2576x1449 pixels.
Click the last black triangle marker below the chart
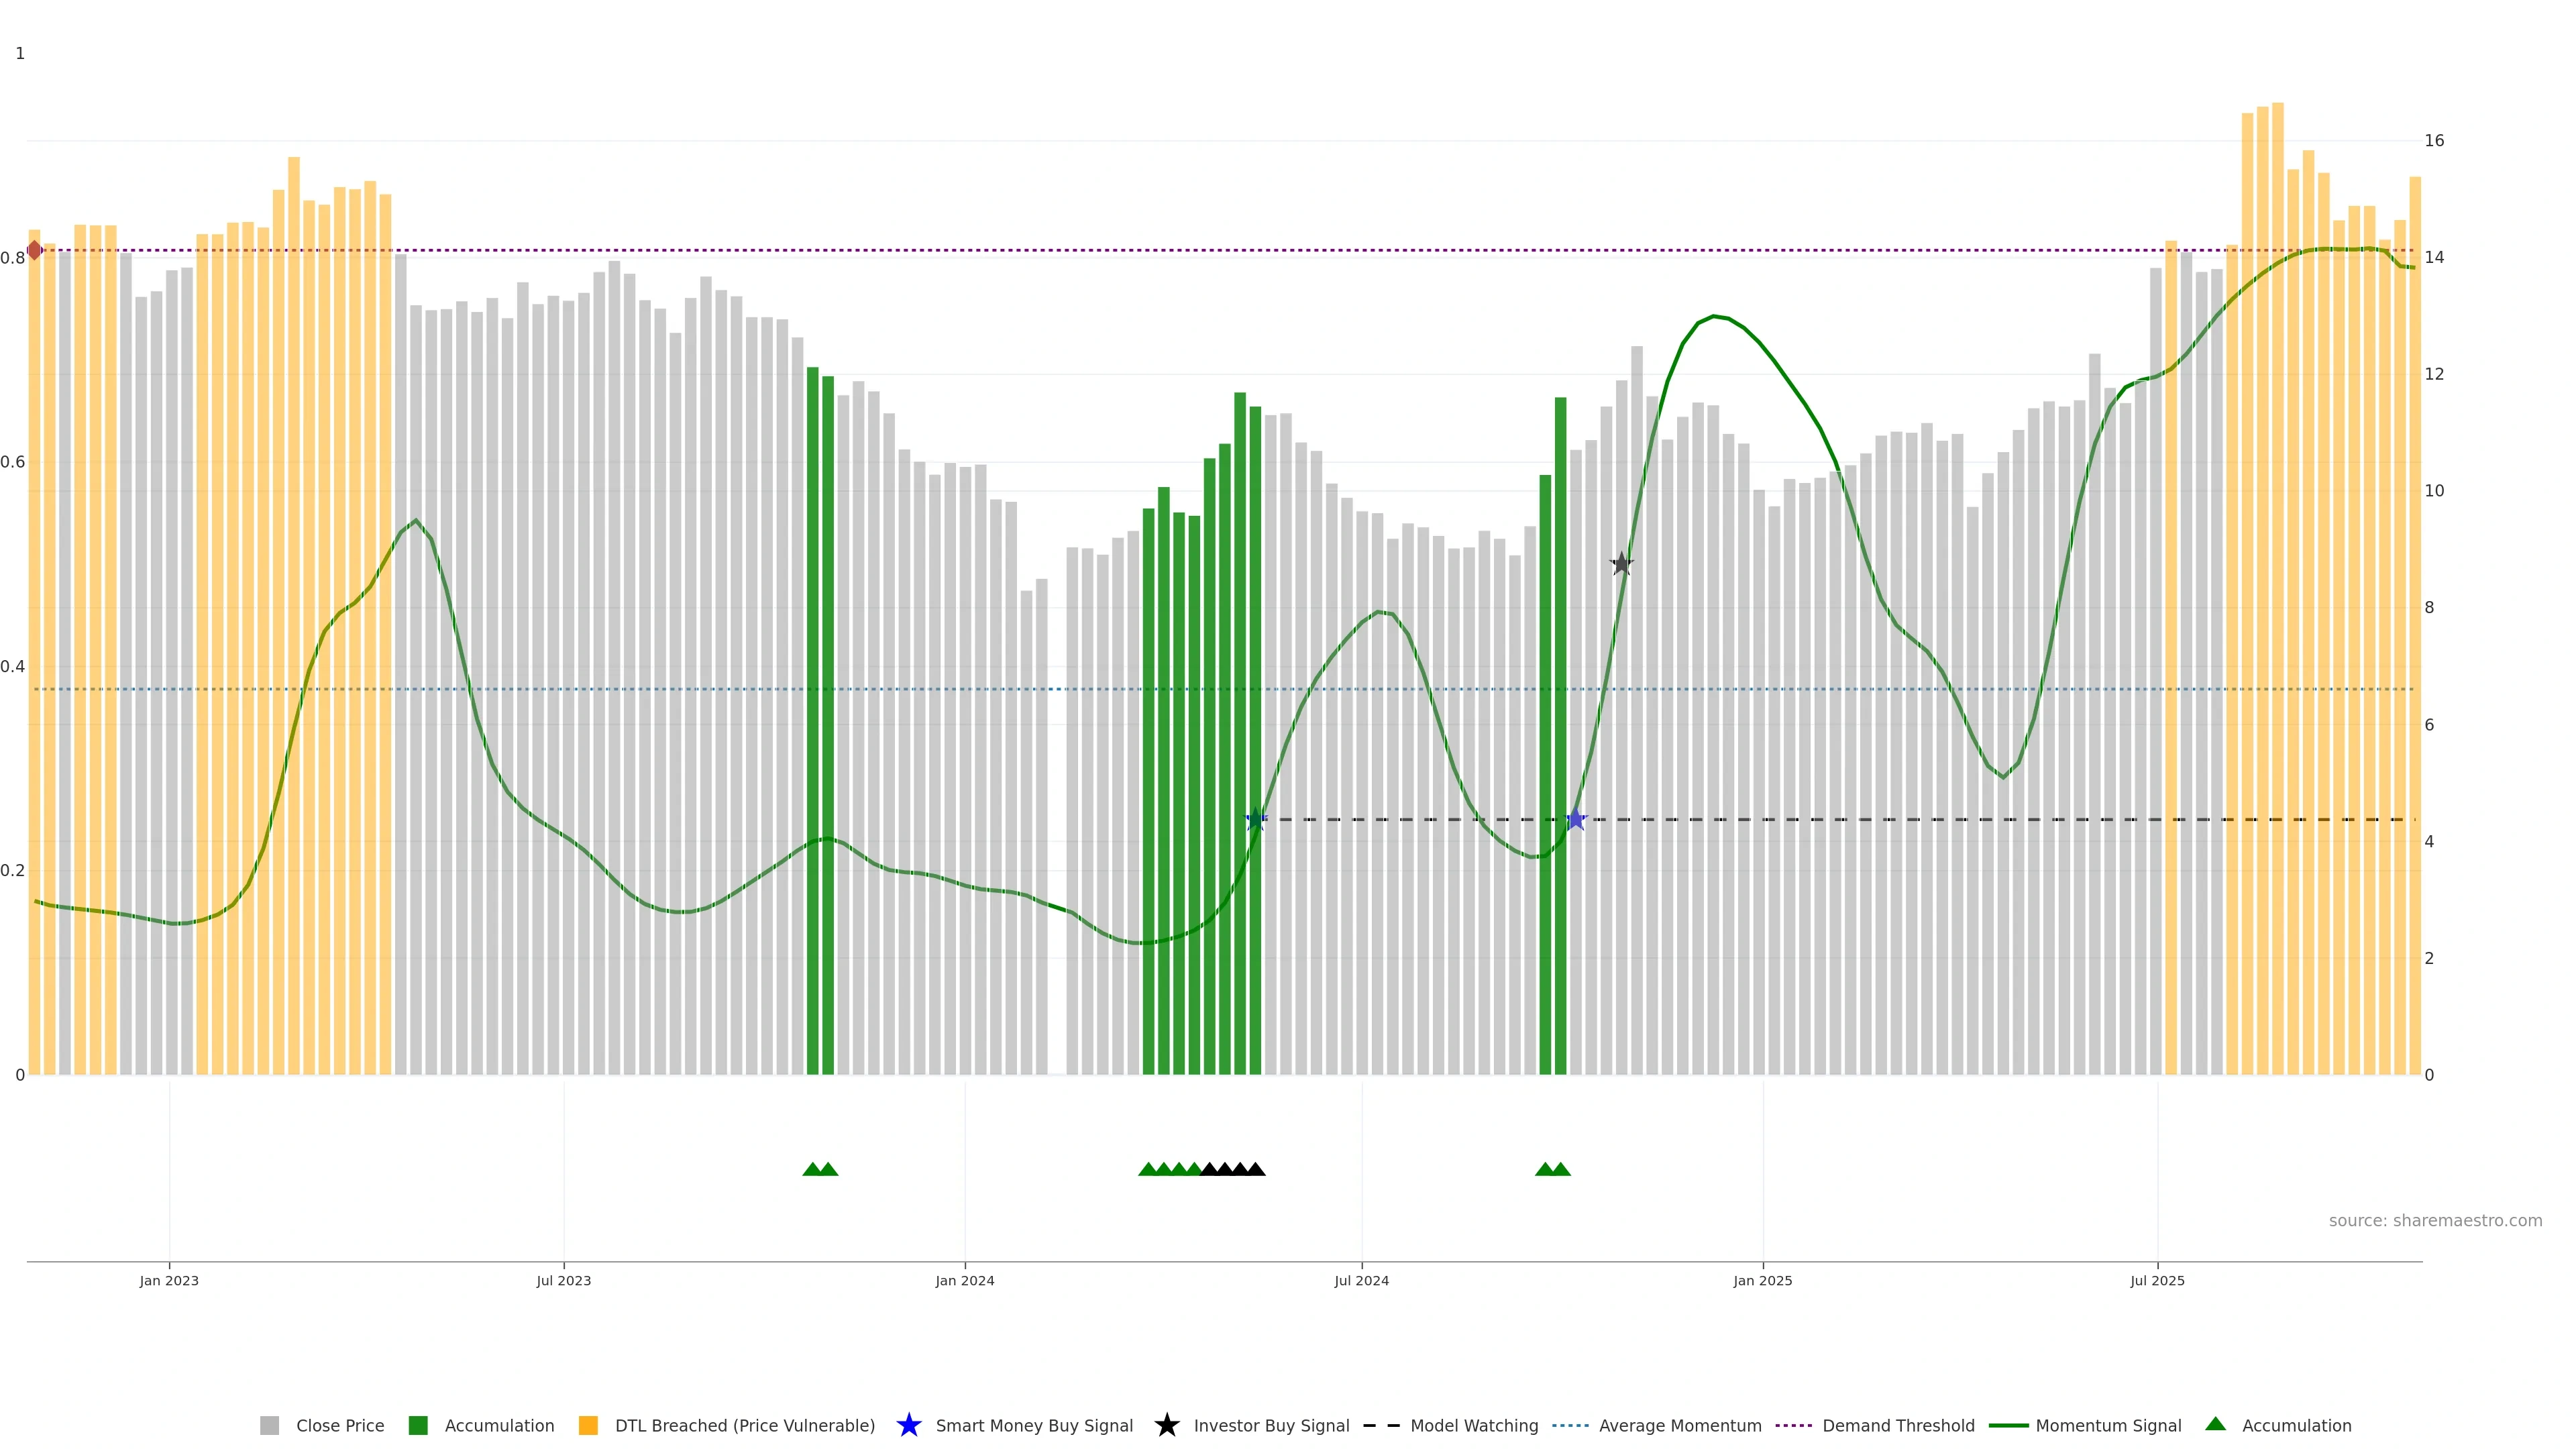[1256, 1169]
